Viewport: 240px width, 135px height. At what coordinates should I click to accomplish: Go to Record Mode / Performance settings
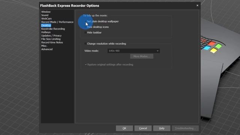click(57, 22)
